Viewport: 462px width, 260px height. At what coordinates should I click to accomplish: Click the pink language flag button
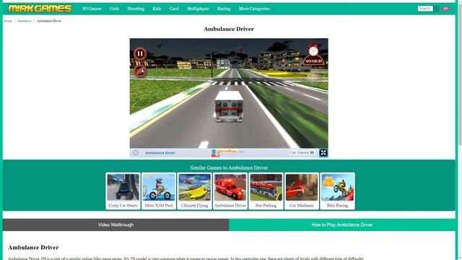[445, 9]
